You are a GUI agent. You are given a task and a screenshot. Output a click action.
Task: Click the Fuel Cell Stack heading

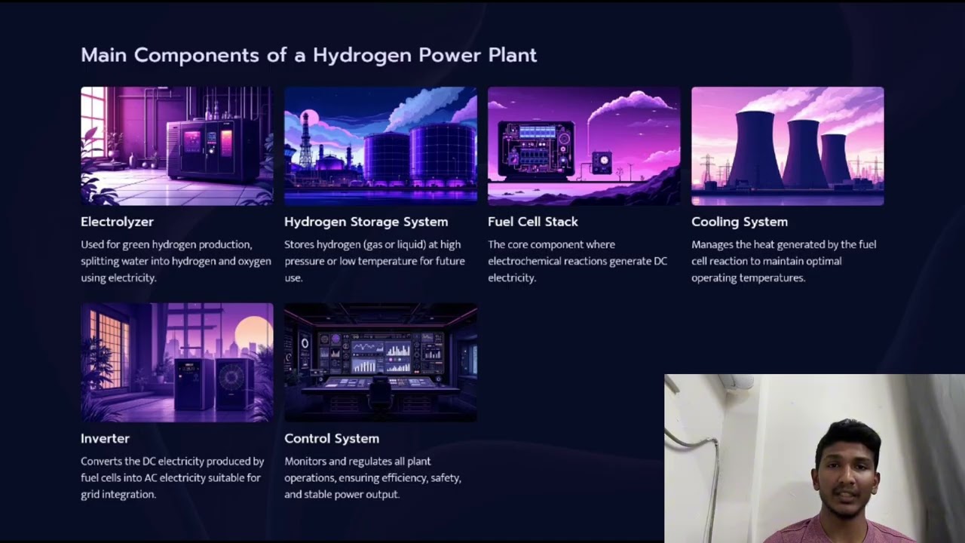pyautogui.click(x=533, y=222)
